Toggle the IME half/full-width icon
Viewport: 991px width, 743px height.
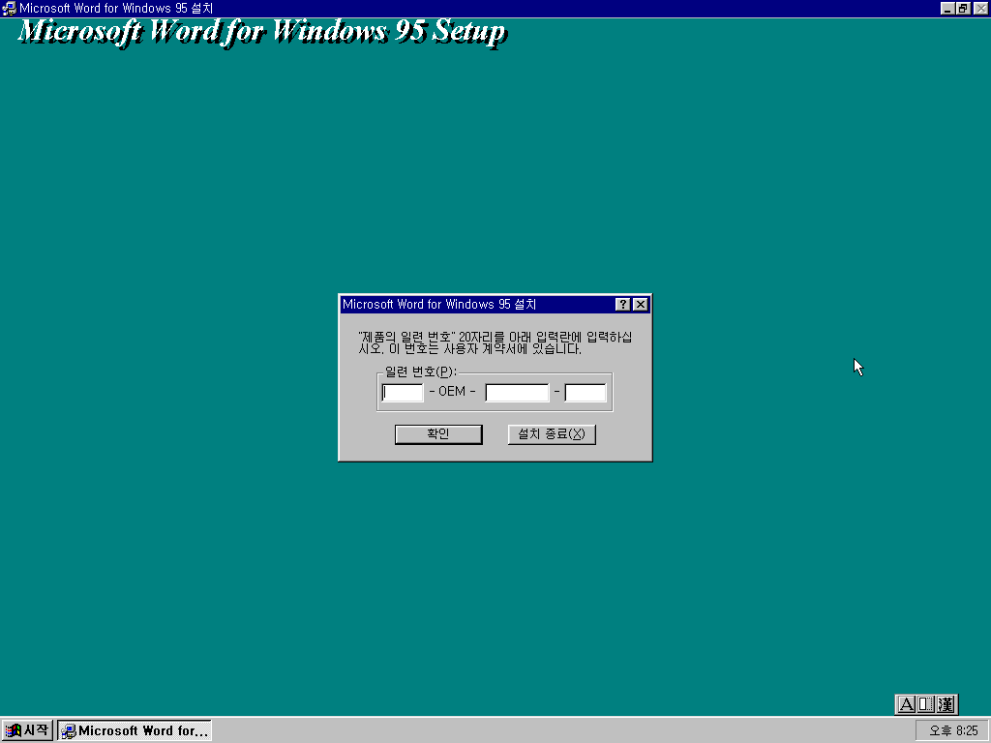pyautogui.click(x=926, y=704)
